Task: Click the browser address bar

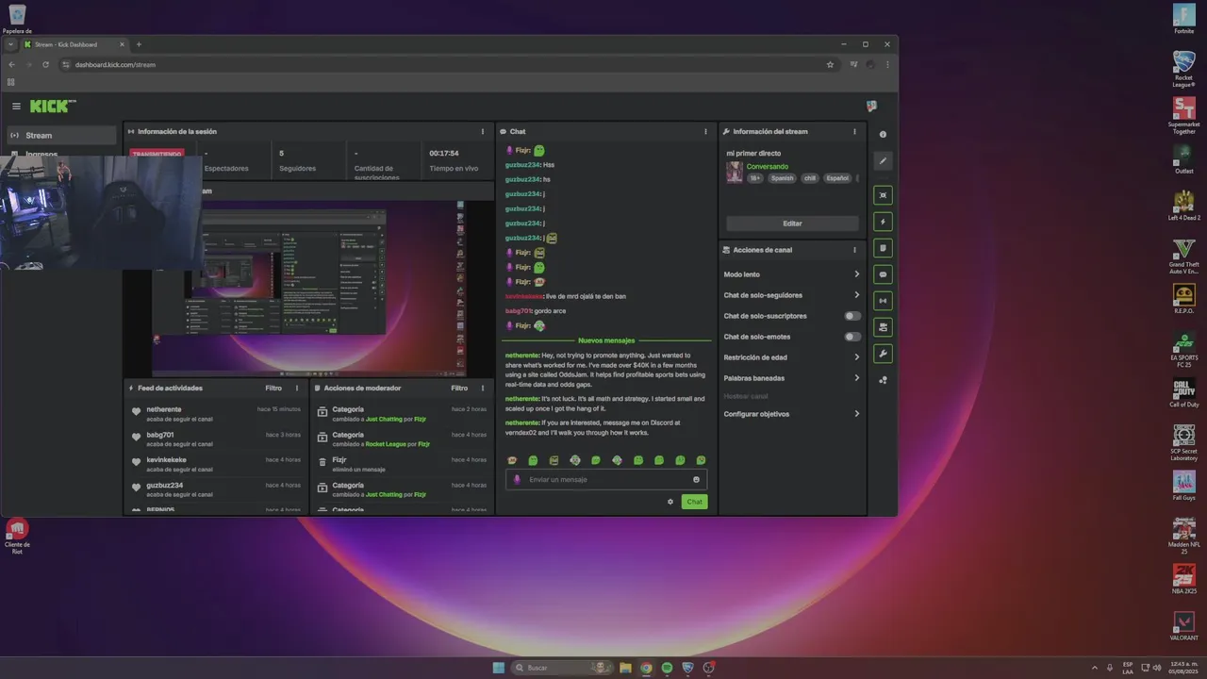Action: 443,64
